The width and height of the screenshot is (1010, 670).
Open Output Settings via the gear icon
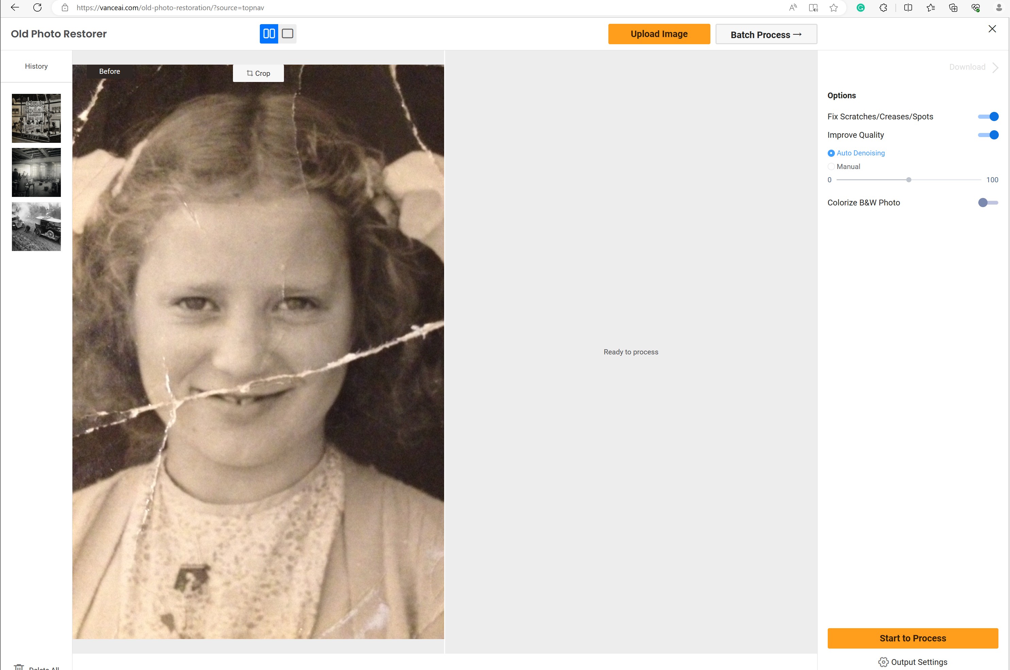coord(883,662)
